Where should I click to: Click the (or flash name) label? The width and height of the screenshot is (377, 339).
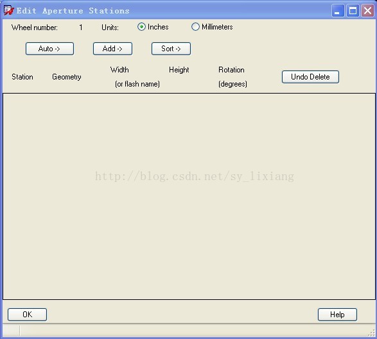pyautogui.click(x=137, y=84)
